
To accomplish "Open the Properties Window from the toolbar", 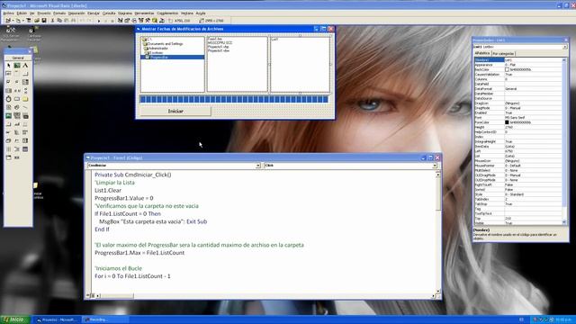I will point(127,21).
